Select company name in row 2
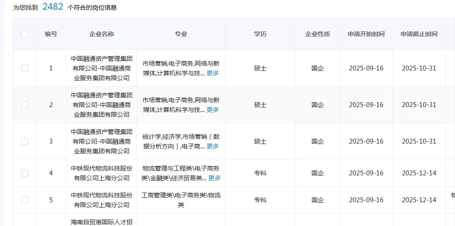455x226 pixels. pos(101,105)
